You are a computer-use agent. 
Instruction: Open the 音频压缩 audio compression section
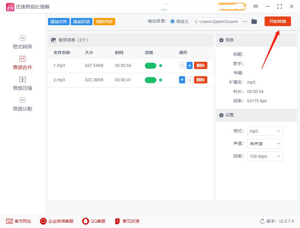[22, 84]
